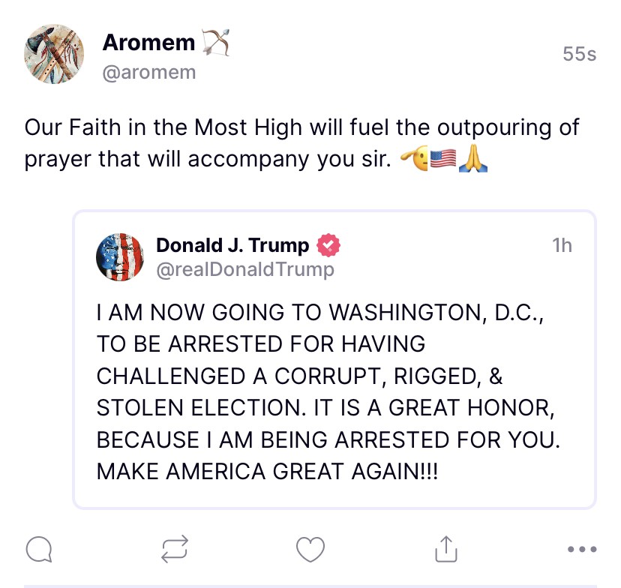Click the saluting face emoji in the post
This screenshot has height=588, width=621.
tap(414, 157)
